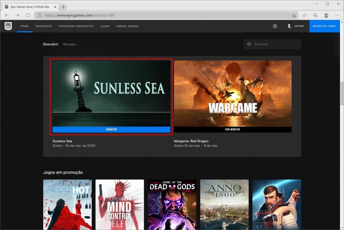Viewport: 344px width, 230px height.
Task: Open the browser collections icon
Action: pos(315,15)
